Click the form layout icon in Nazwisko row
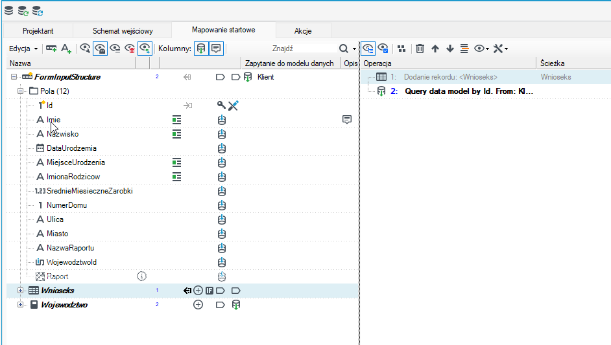The width and height of the screenshot is (611, 345). (x=176, y=134)
